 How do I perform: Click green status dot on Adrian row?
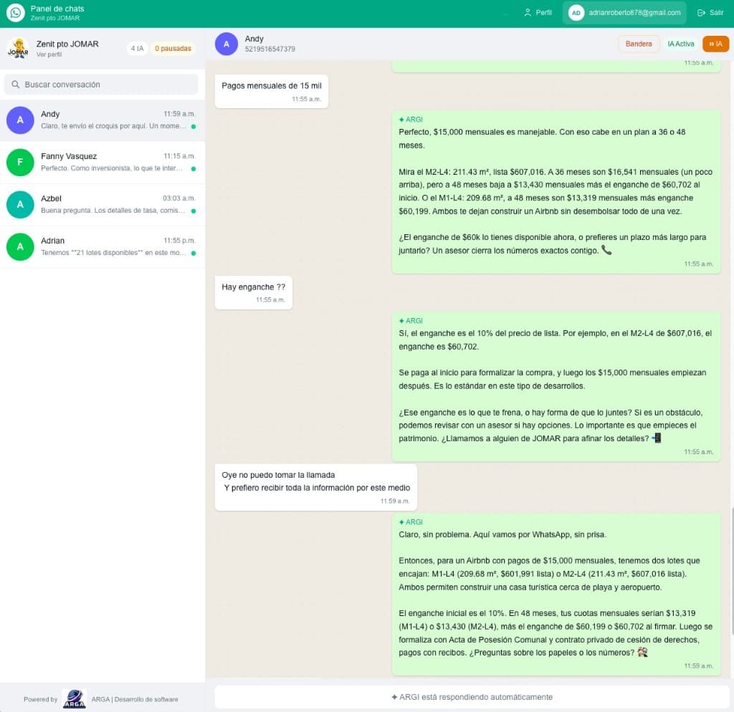(194, 253)
